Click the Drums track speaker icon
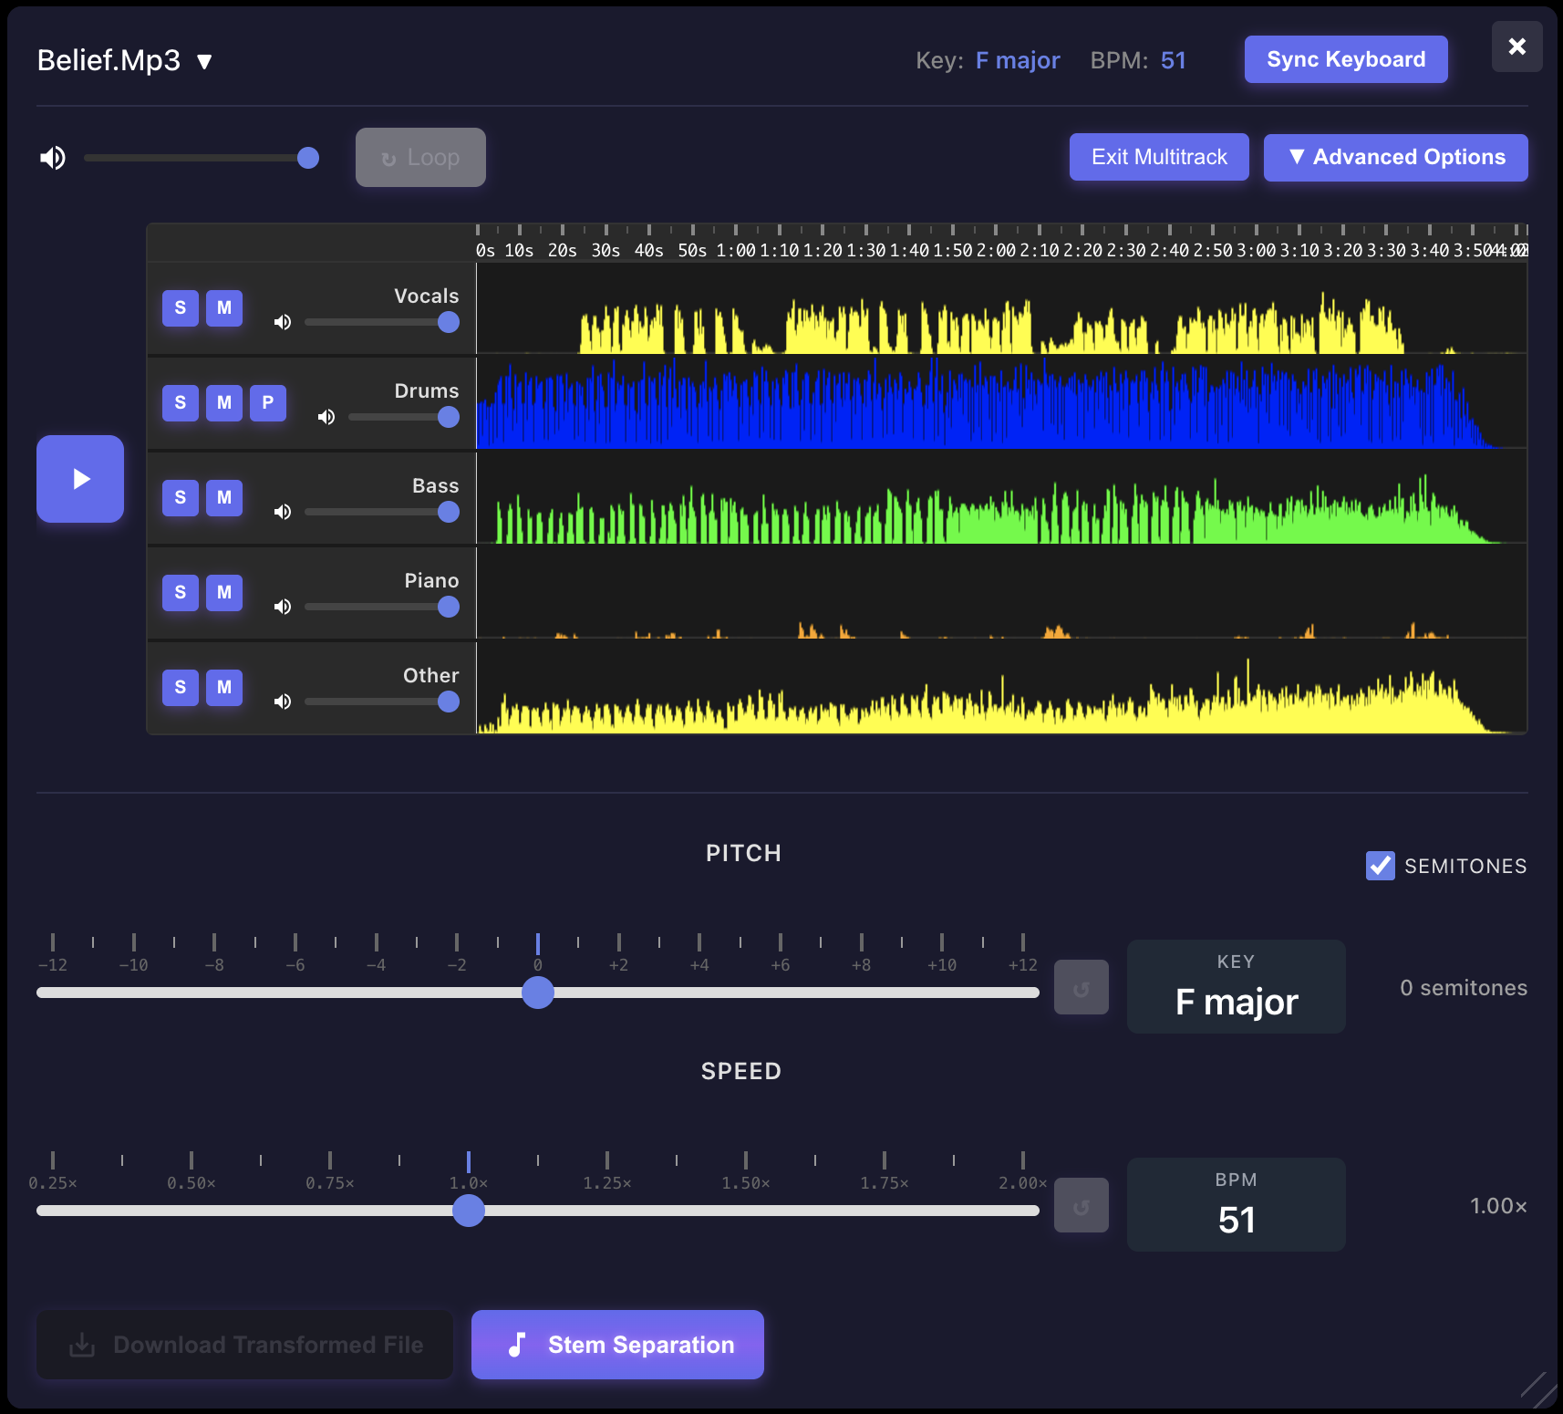Viewport: 1563px width, 1414px height. [x=326, y=417]
